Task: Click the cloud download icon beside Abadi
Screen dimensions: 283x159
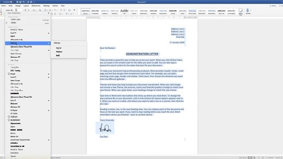Action: [x=9, y=74]
